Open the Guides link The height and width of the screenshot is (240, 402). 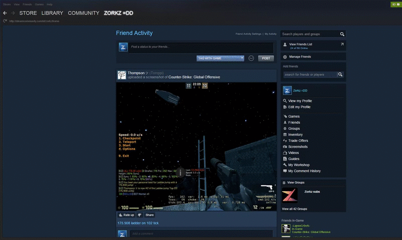[x=293, y=159]
